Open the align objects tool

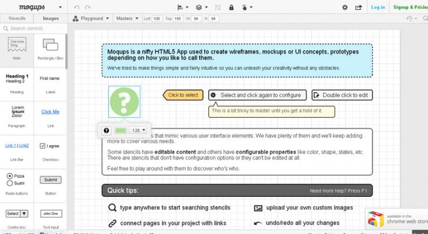click(x=182, y=8)
